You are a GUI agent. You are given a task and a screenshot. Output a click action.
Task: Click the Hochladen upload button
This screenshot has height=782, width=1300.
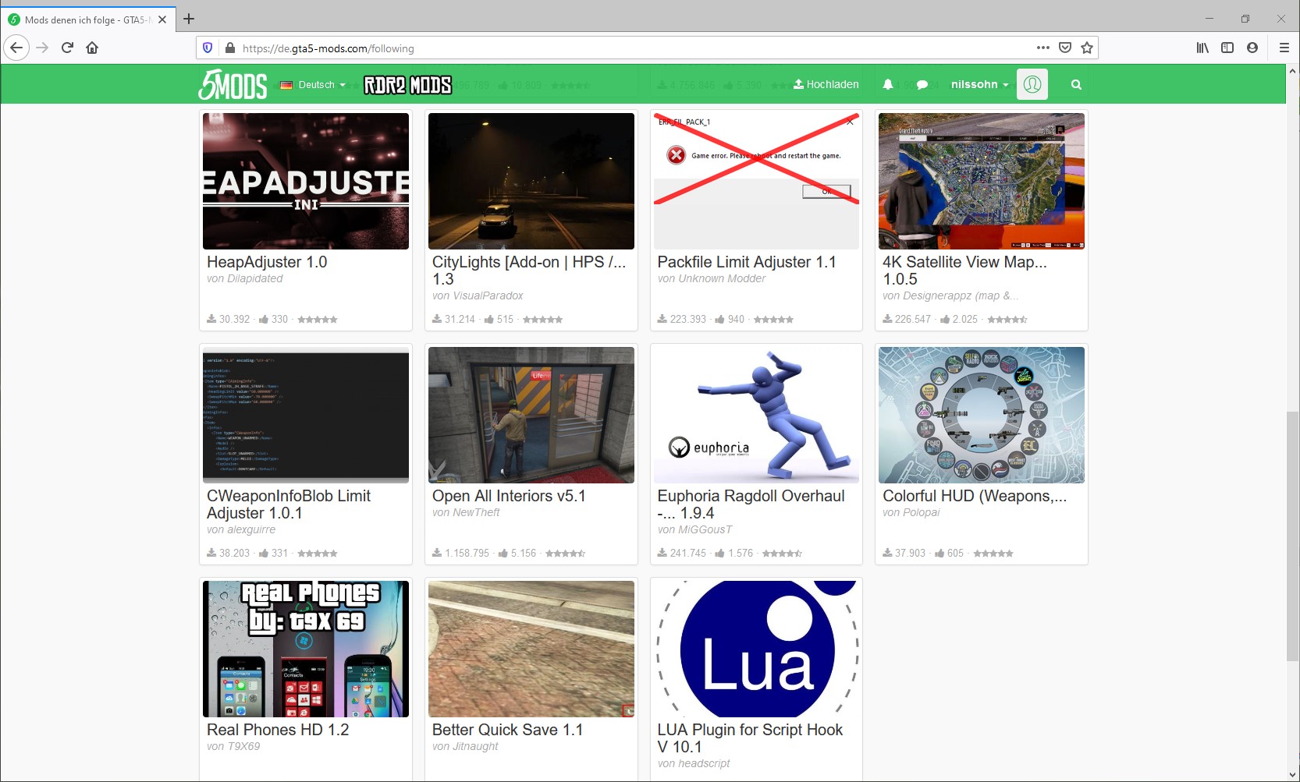[x=826, y=84]
